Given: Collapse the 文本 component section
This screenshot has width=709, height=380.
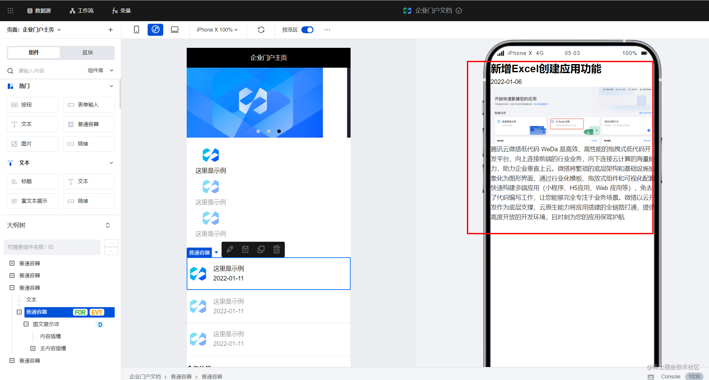Looking at the screenshot, I should coord(111,163).
